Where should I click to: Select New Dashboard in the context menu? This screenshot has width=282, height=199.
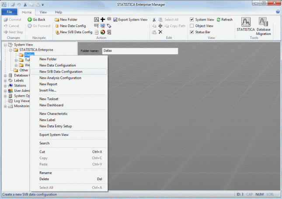[69, 105]
